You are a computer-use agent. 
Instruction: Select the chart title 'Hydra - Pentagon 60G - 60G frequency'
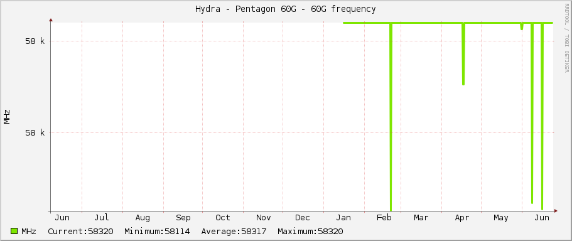pyautogui.click(x=285, y=9)
